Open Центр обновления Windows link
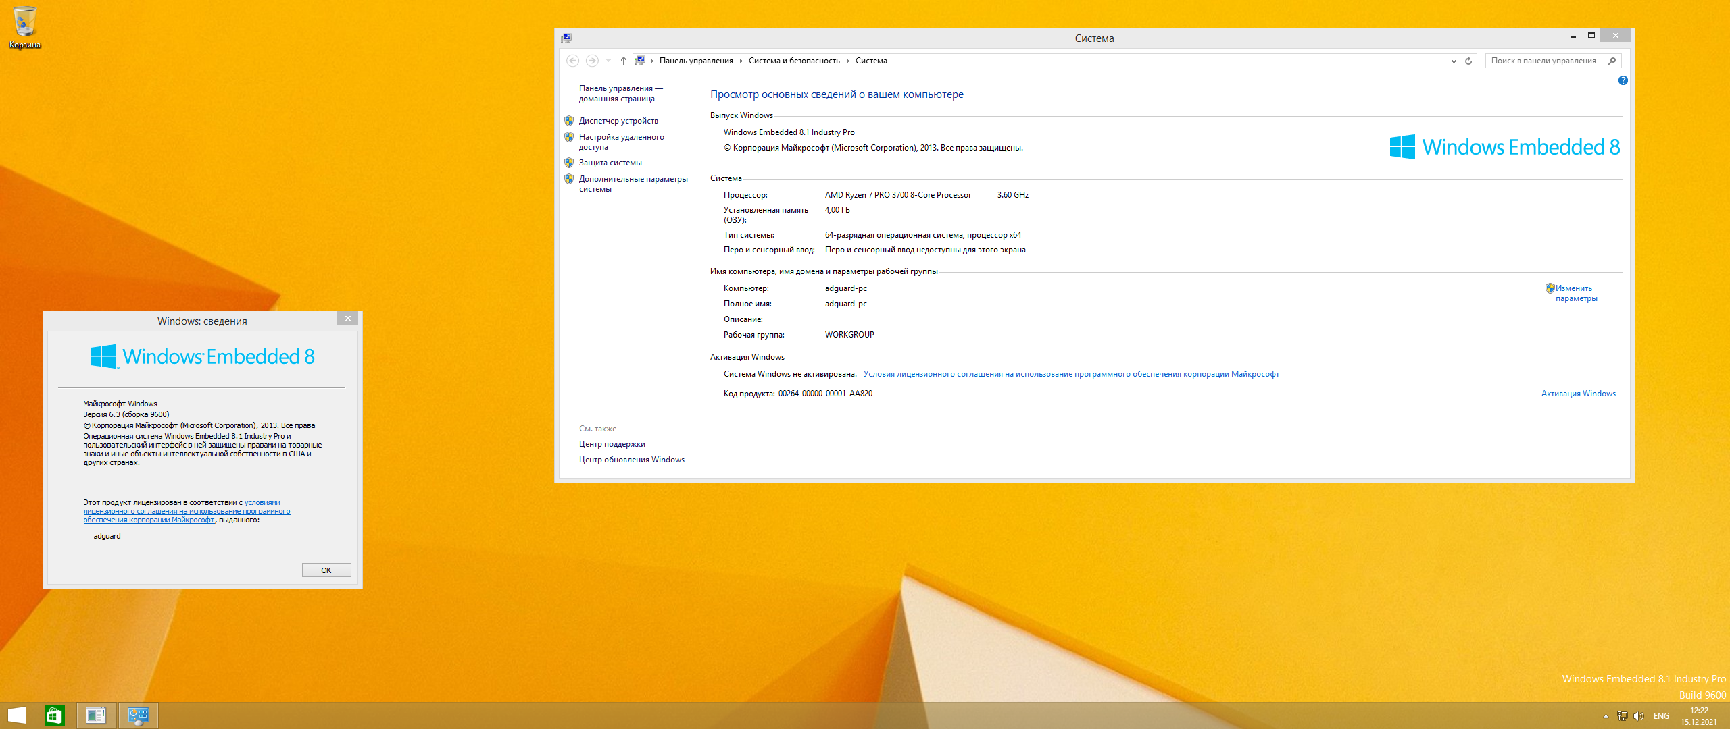The image size is (1730, 729). point(631,460)
